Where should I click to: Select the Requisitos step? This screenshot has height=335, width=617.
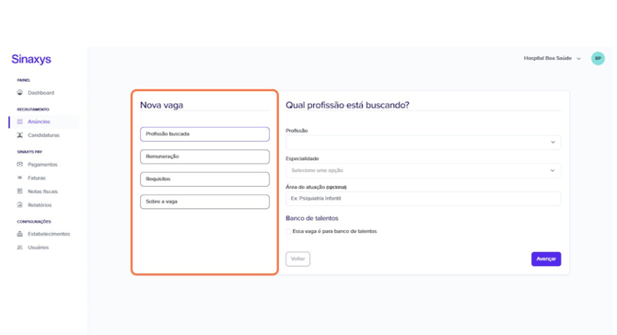(x=204, y=179)
